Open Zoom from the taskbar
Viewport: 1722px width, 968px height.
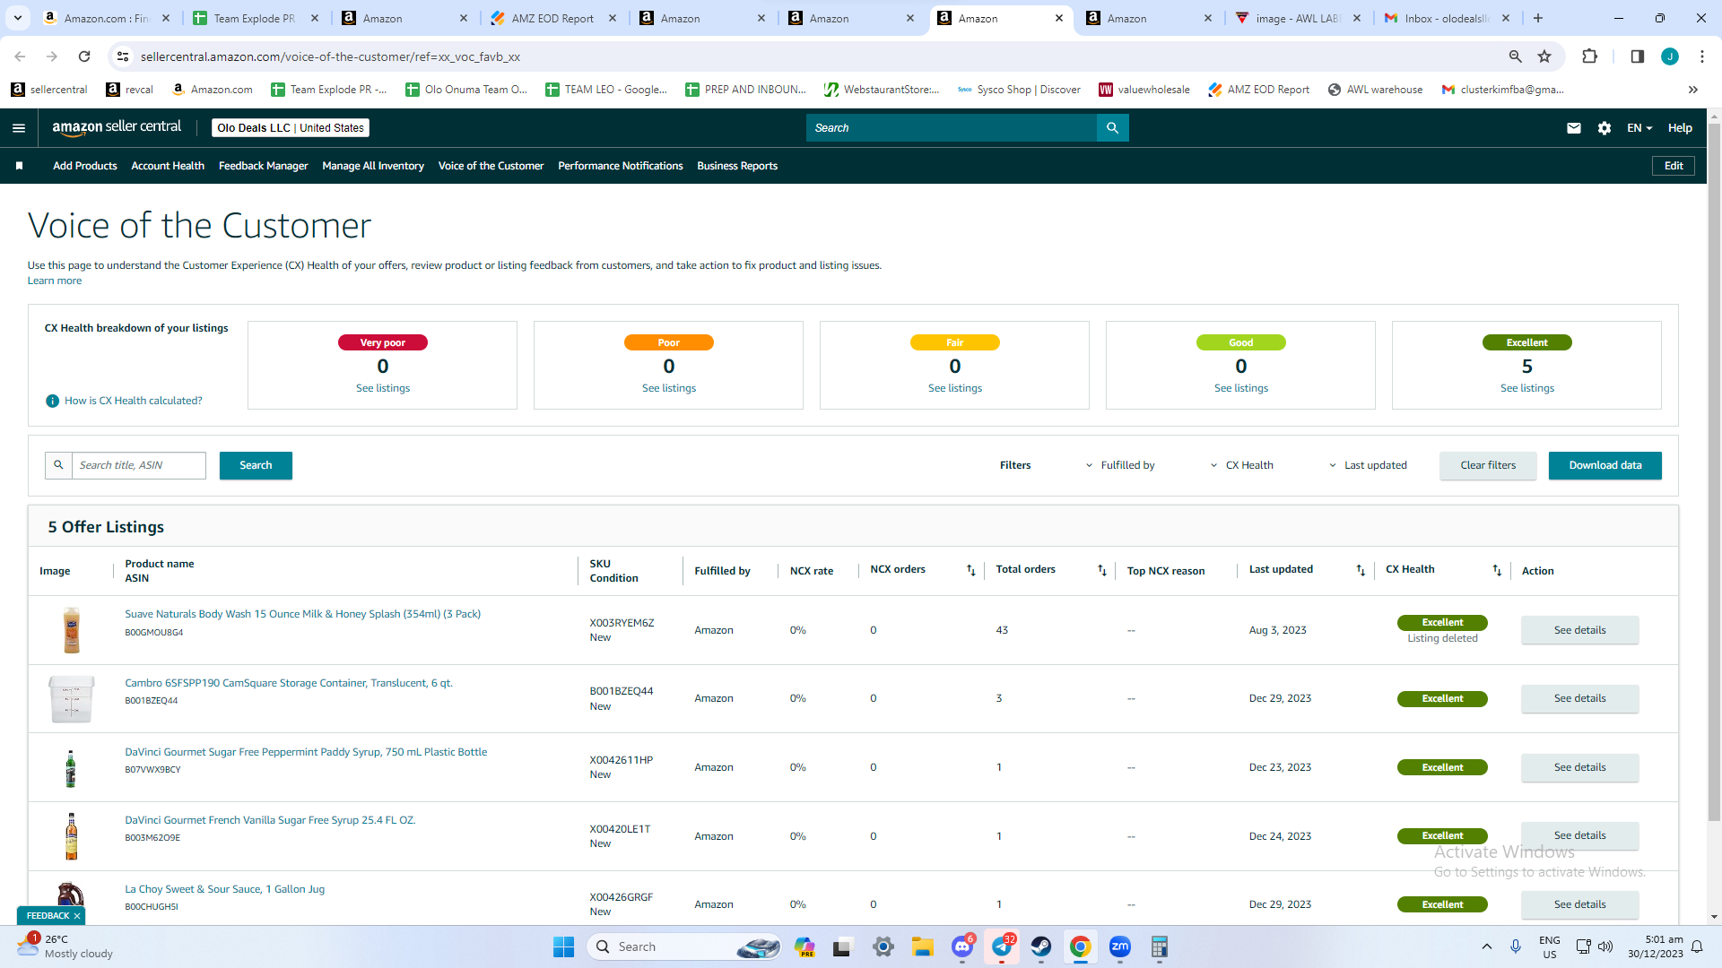point(1120,946)
